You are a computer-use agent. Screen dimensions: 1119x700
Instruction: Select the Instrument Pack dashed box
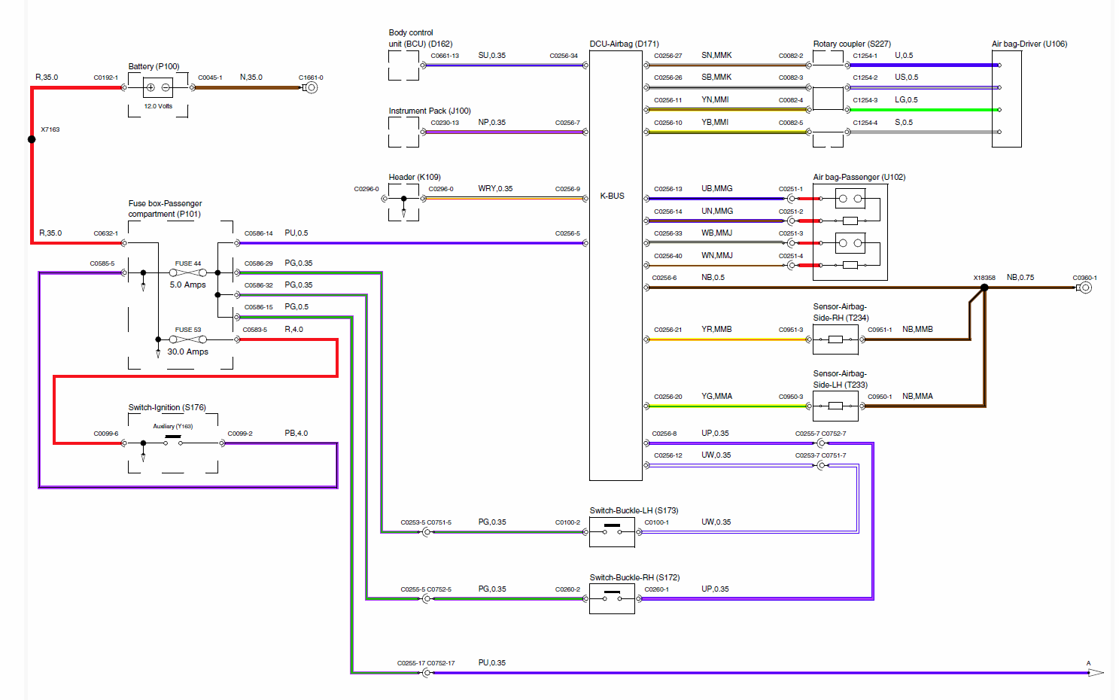(x=403, y=132)
